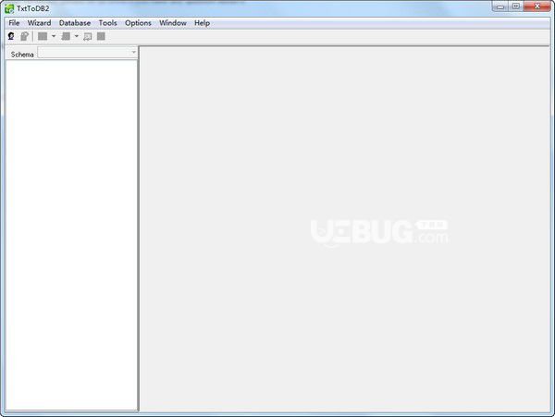Click the second gray table icon in toolbar
The width and height of the screenshot is (555, 417).
(x=66, y=36)
